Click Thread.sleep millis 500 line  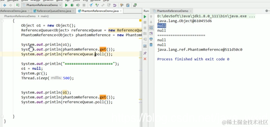[47, 78]
